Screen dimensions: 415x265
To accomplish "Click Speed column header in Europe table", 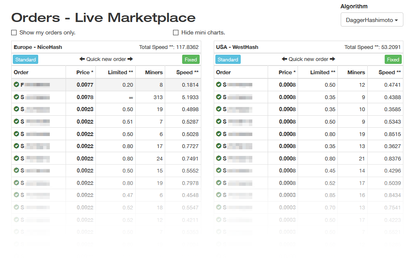I will pyautogui.click(x=188, y=72).
